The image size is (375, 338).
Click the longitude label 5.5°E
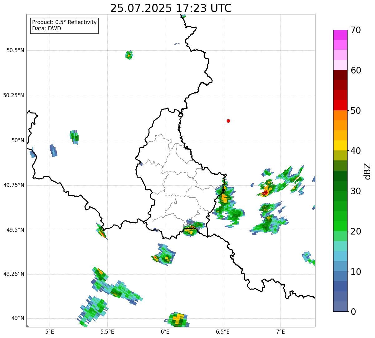click(107, 331)
